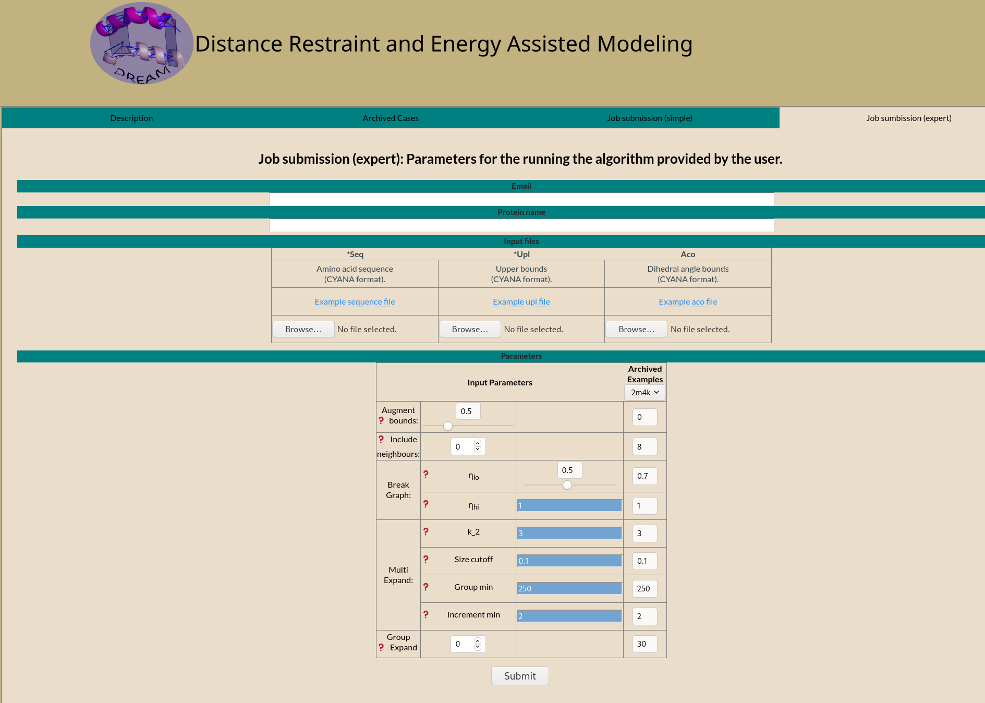Browse for an Upl upper bounds file
985x703 pixels.
[470, 329]
